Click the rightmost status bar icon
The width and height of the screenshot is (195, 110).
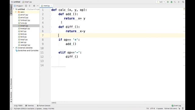[x=183, y=109]
